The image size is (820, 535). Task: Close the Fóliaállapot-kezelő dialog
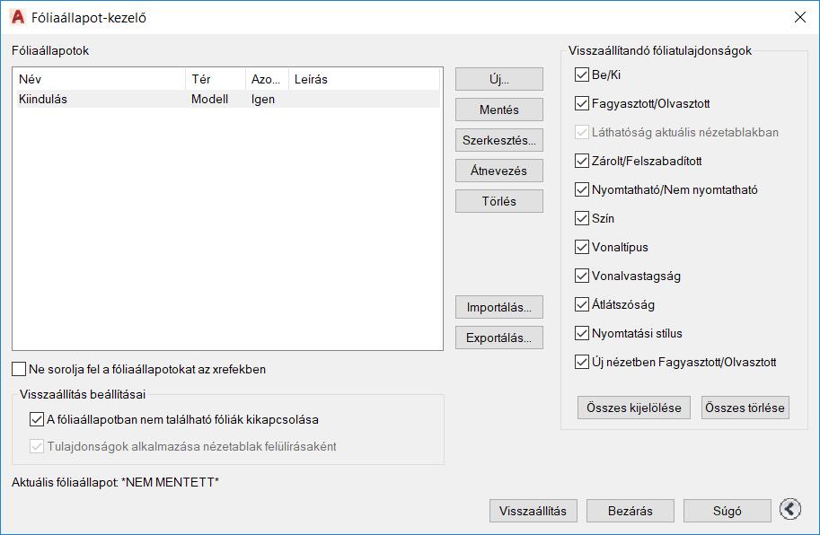[799, 17]
